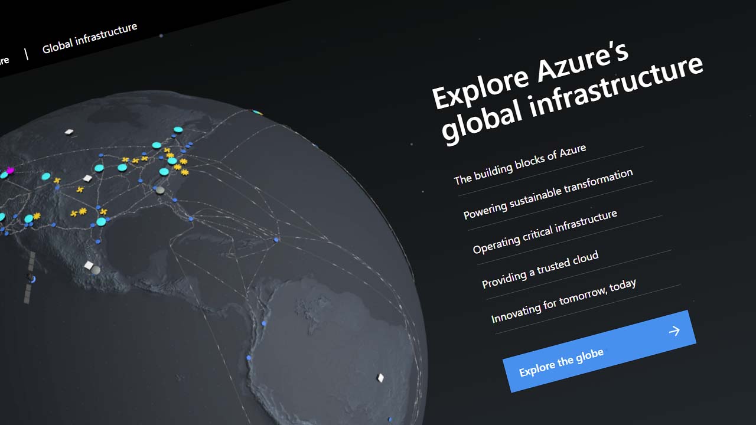
Task: Select Operating critical infrastructure item
Action: [x=545, y=231]
